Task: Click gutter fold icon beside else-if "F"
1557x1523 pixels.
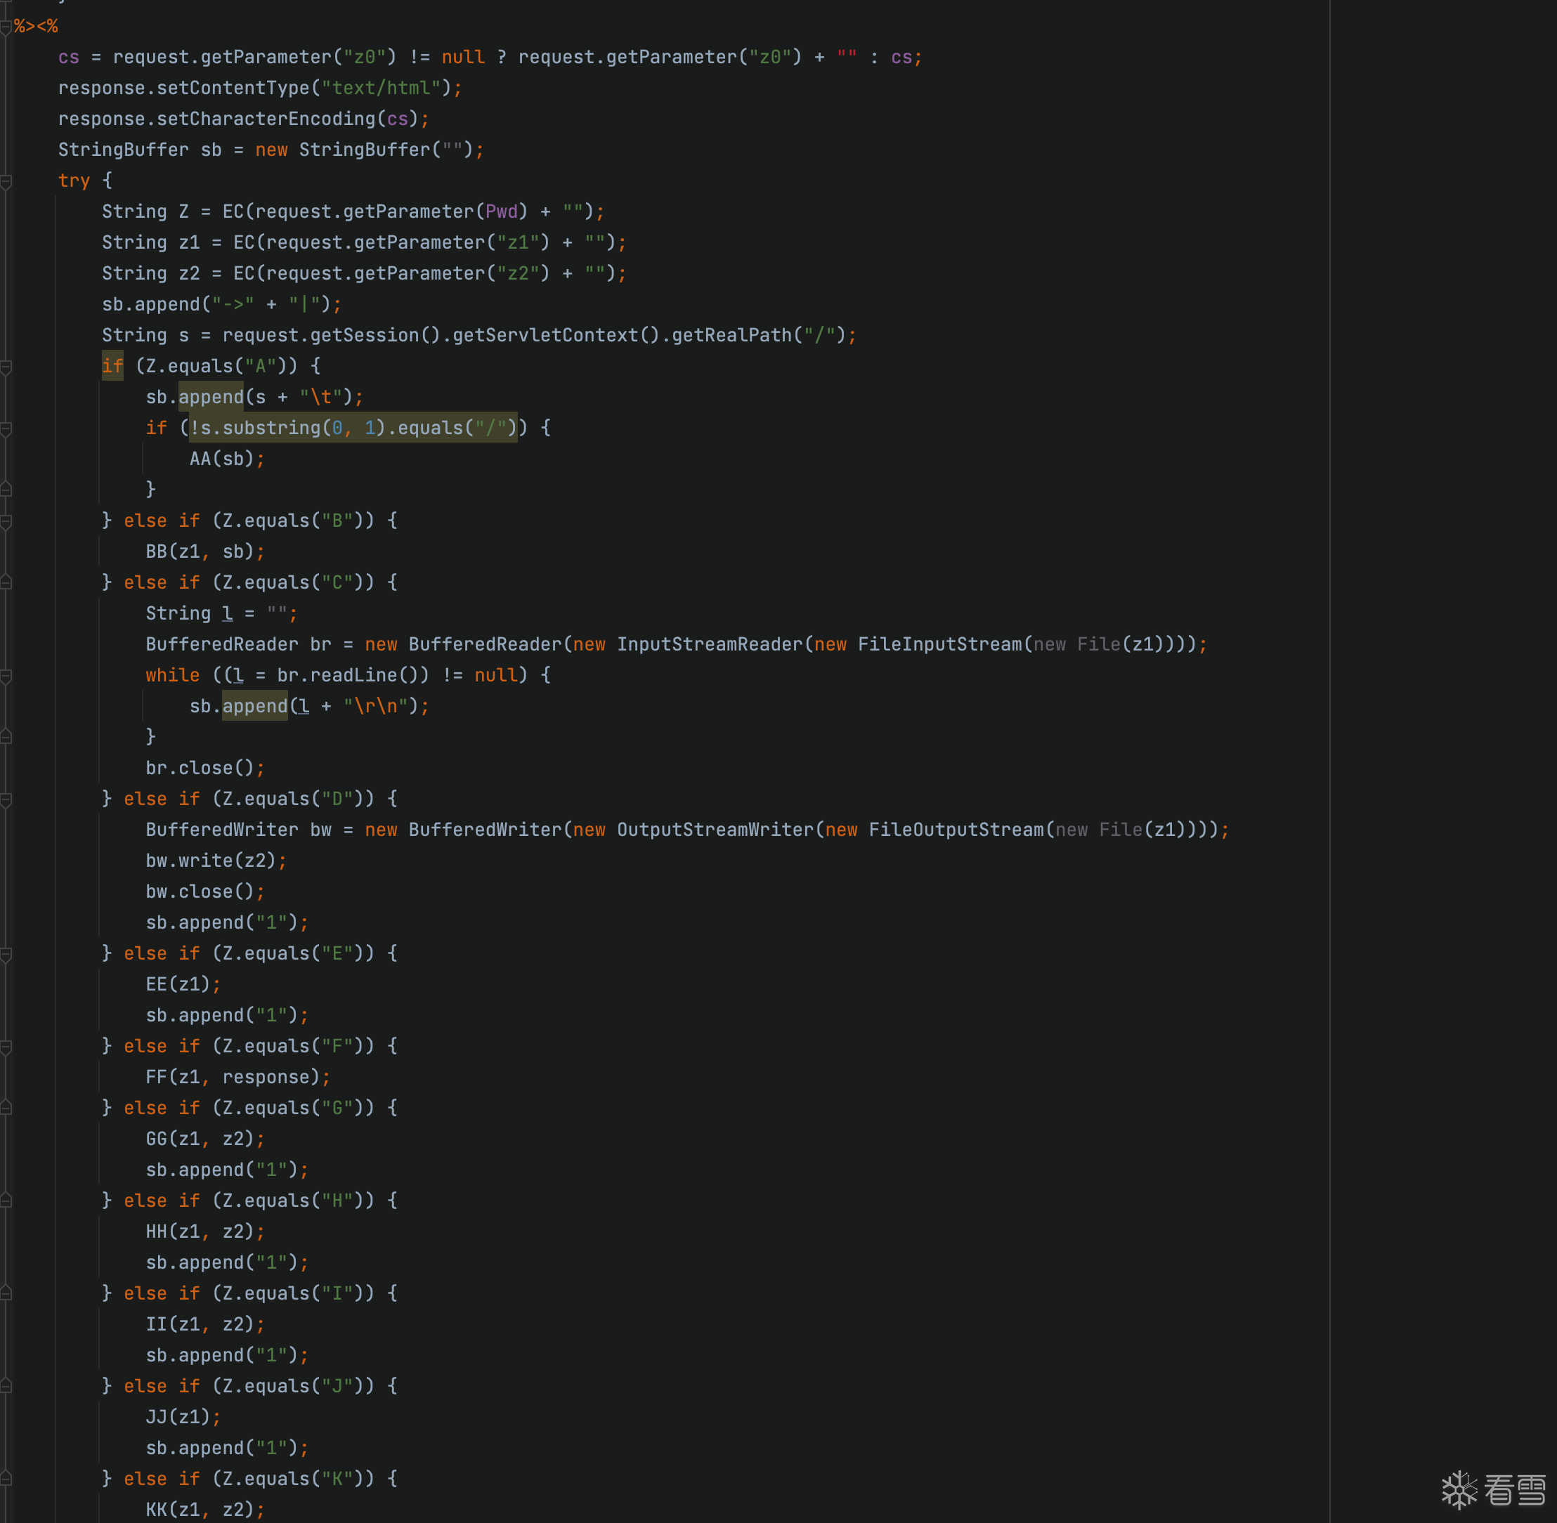Action: point(6,1047)
